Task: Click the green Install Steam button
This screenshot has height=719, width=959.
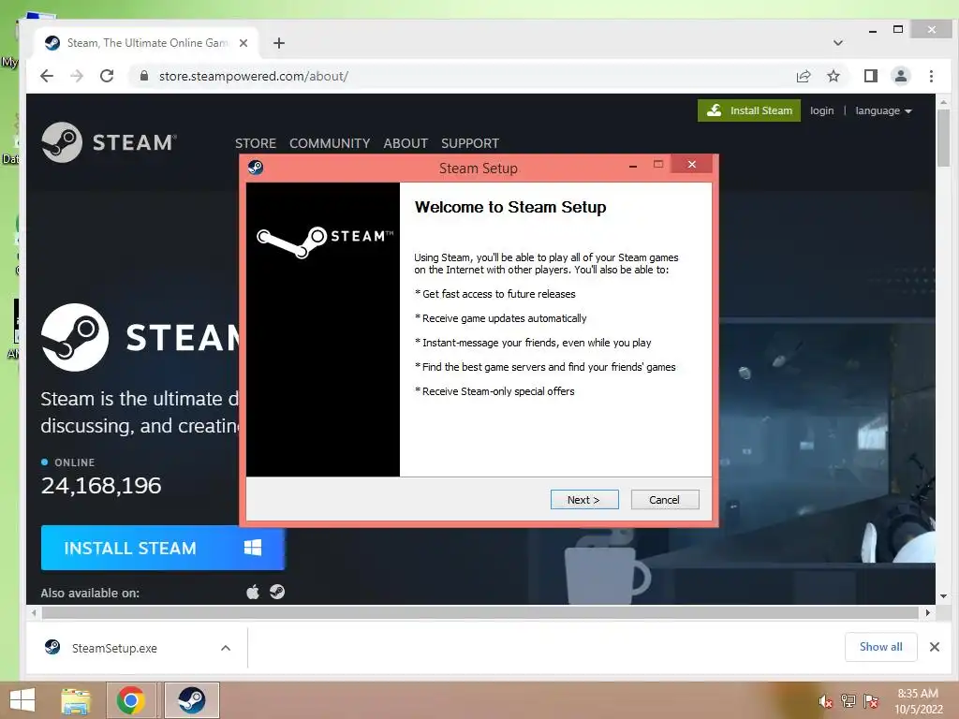Action: pos(749,110)
